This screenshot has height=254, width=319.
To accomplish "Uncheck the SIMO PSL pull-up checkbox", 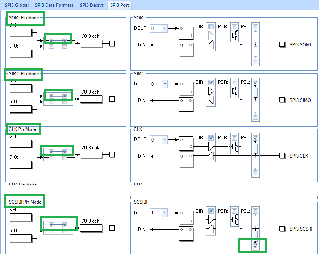I will [256, 82].
